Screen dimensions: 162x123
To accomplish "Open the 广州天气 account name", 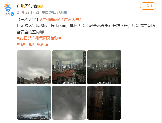I will pyautogui.click(x=24, y=6).
